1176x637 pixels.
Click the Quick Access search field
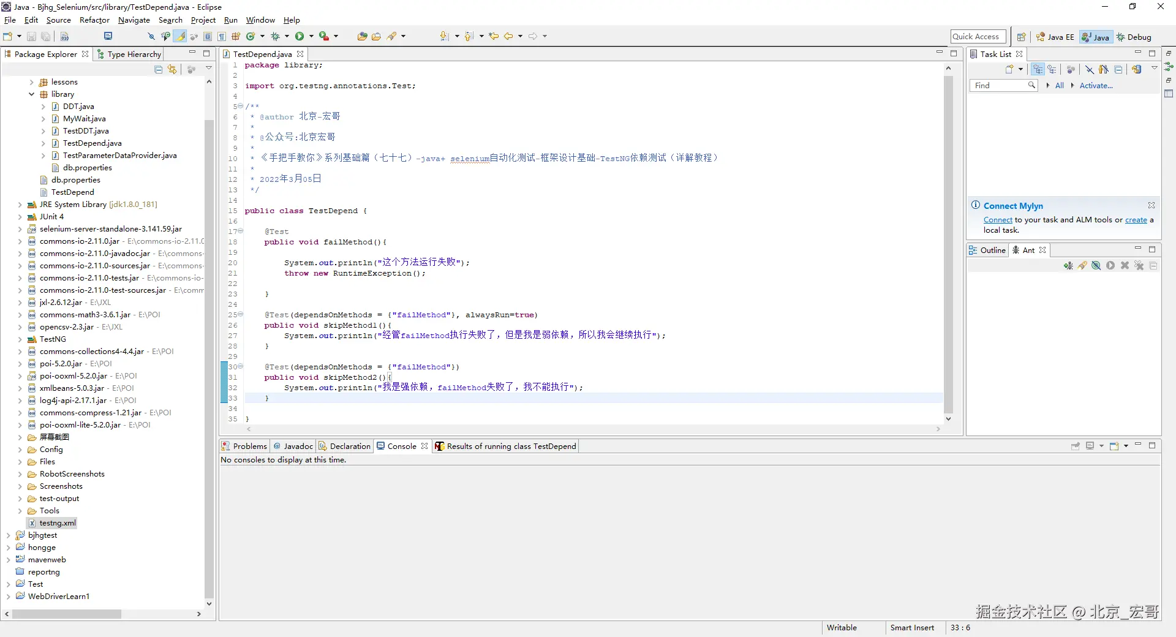coord(978,37)
